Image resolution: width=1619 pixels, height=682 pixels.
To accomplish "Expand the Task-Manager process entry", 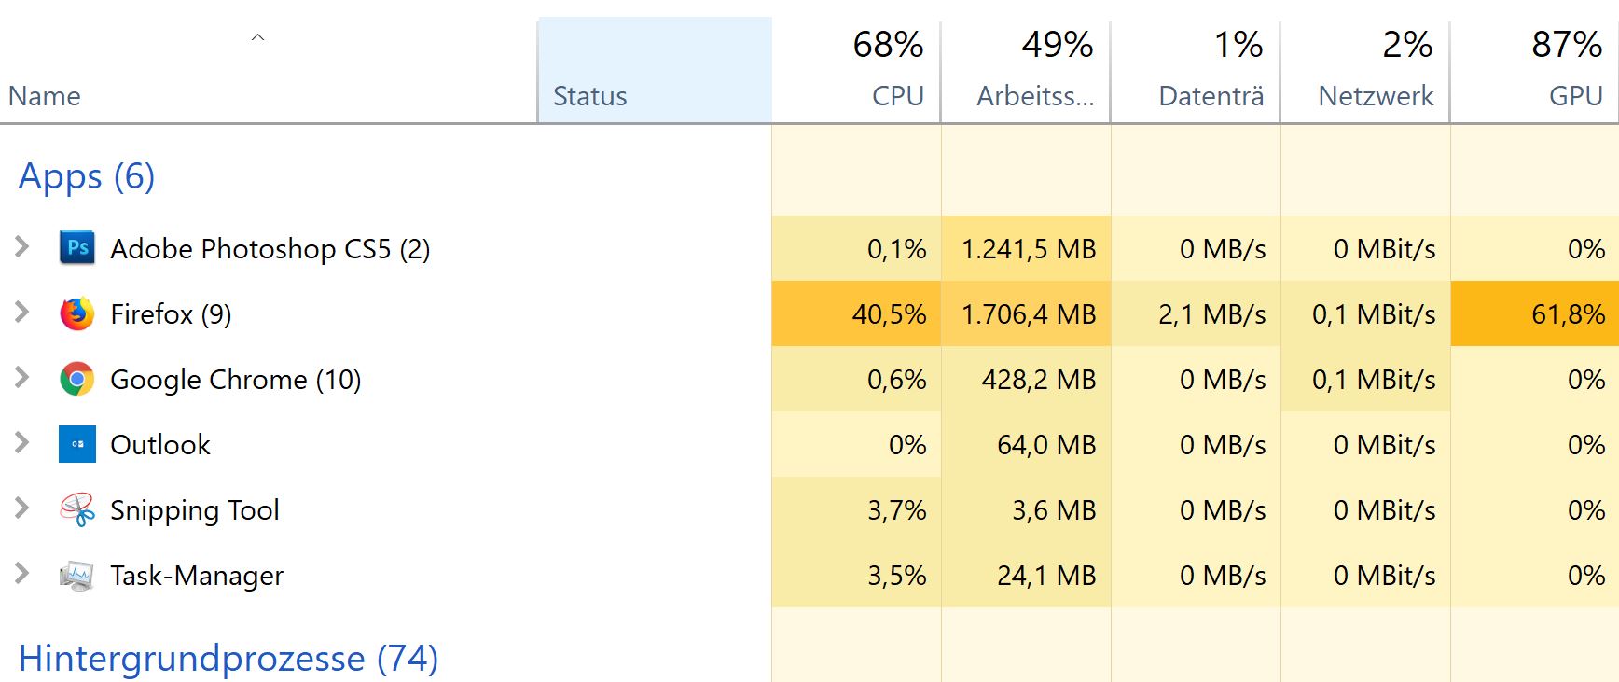I will (x=22, y=574).
